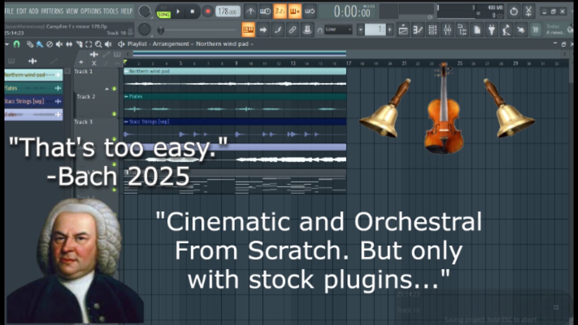This screenshot has height=325, width=578.
Task: Select Stacc Strings [sep] in picker
Action: (x=33, y=102)
